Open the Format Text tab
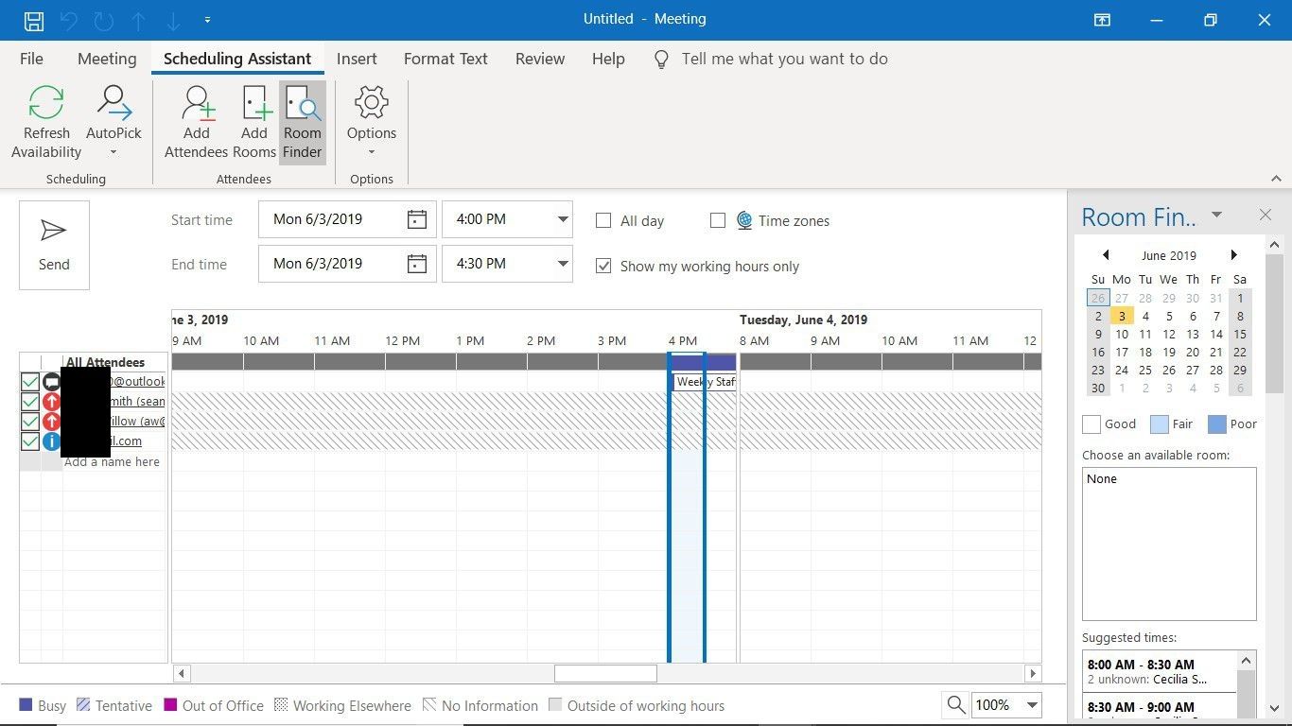 tap(445, 59)
